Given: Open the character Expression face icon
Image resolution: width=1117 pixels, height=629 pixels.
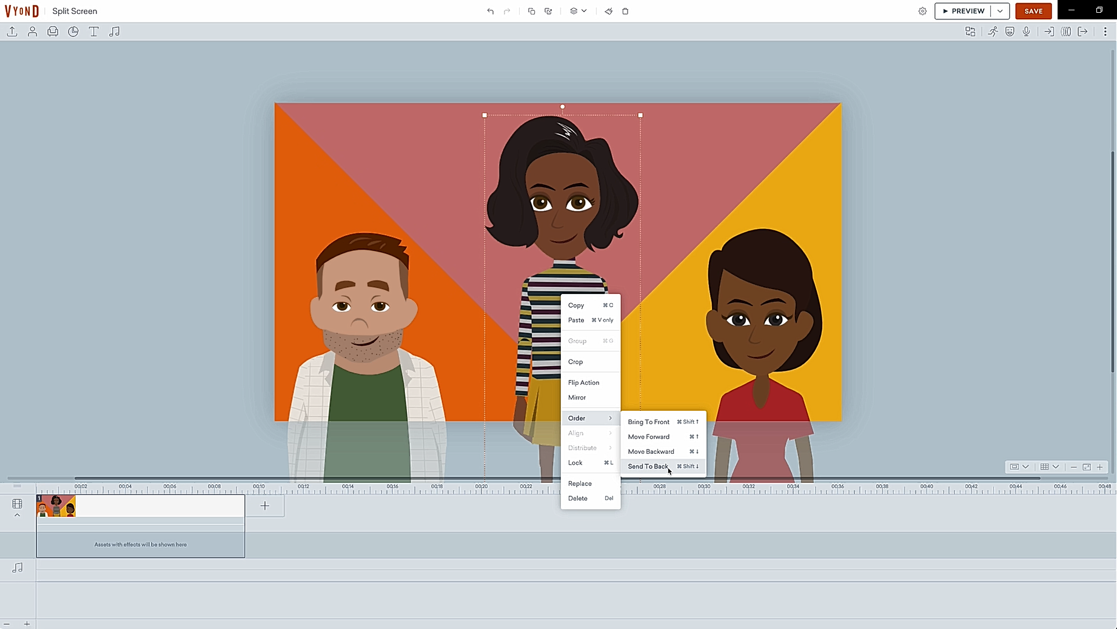Looking at the screenshot, I should pyautogui.click(x=1010, y=32).
